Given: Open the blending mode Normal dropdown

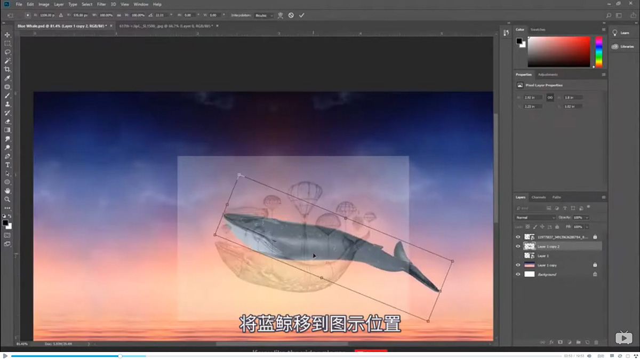Looking at the screenshot, I should pos(535,217).
